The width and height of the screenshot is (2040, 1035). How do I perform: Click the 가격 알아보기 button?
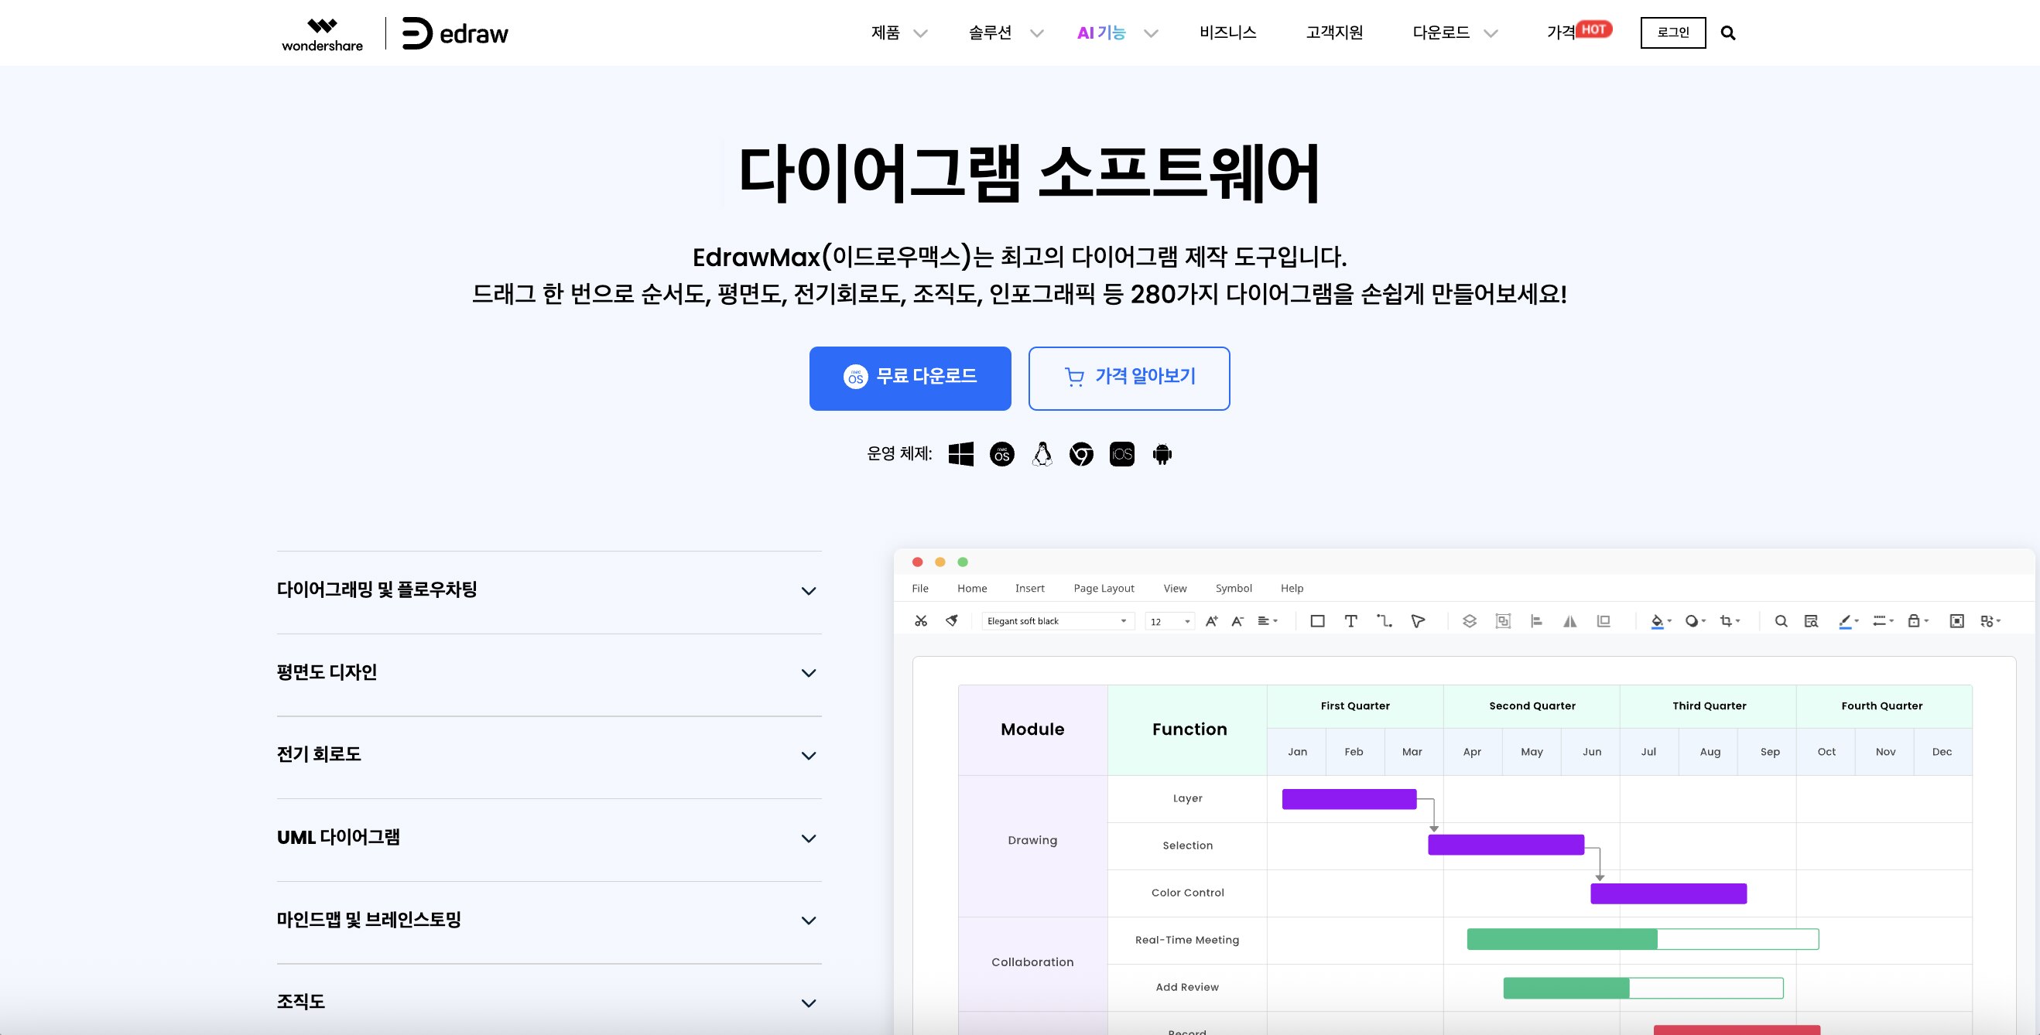(1128, 378)
